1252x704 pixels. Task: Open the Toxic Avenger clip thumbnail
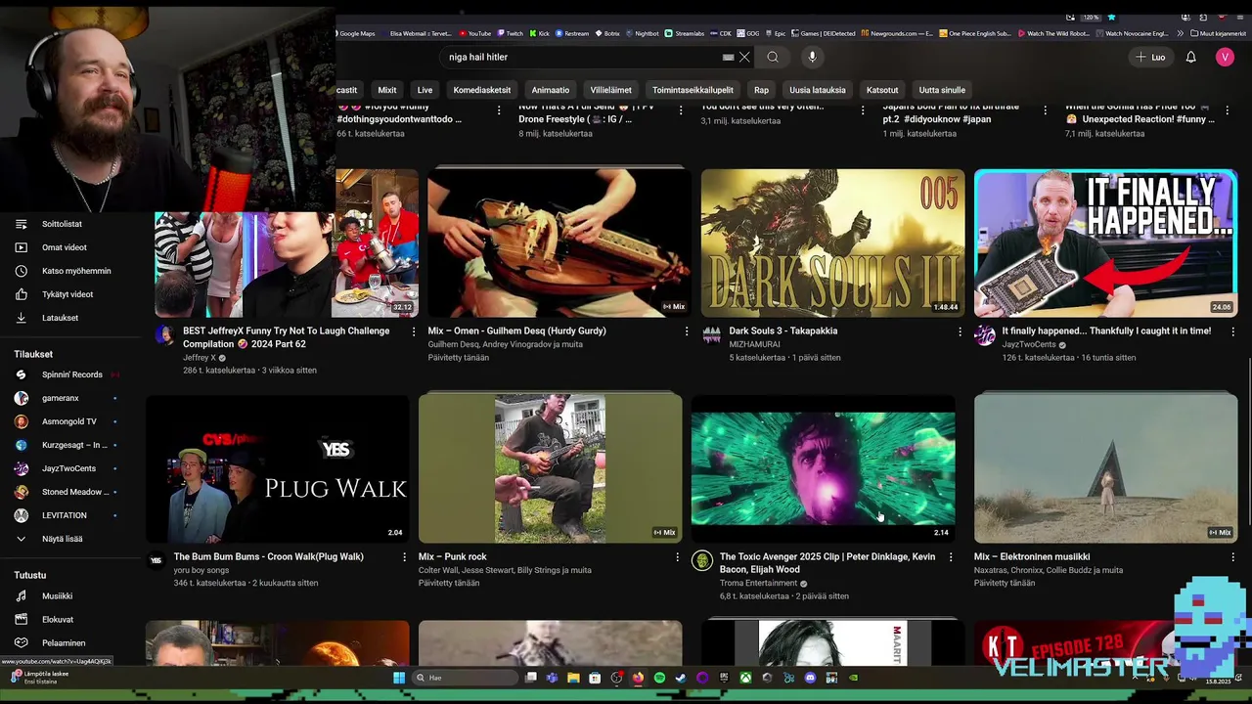point(823,468)
